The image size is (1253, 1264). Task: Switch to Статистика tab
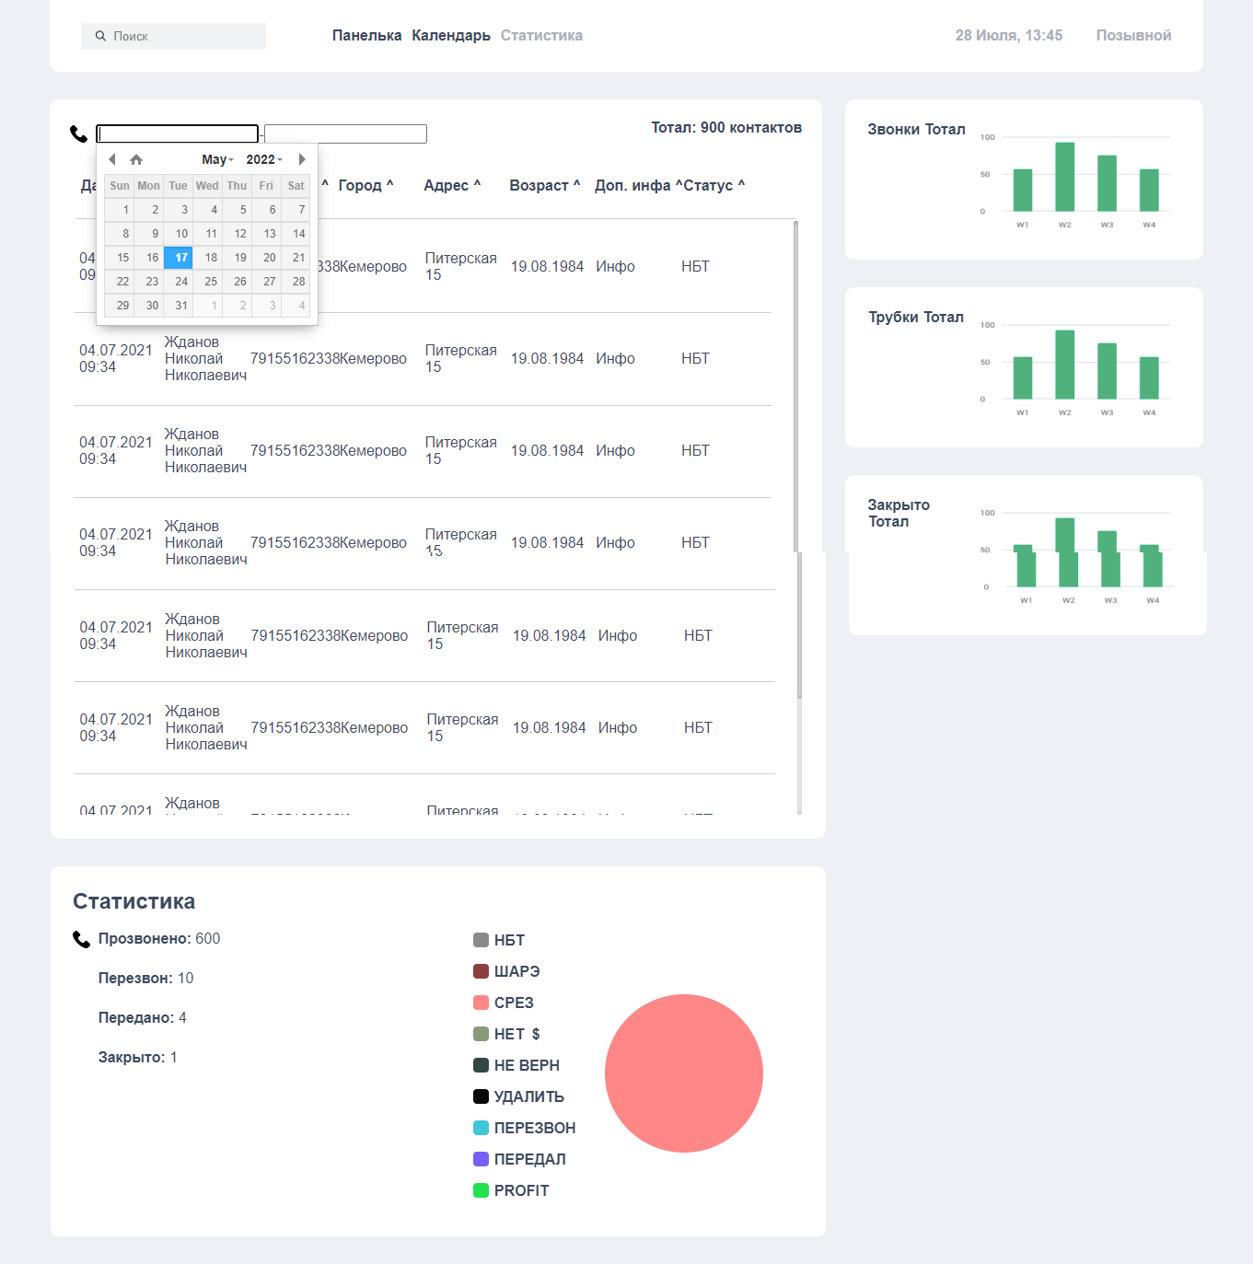541,36
